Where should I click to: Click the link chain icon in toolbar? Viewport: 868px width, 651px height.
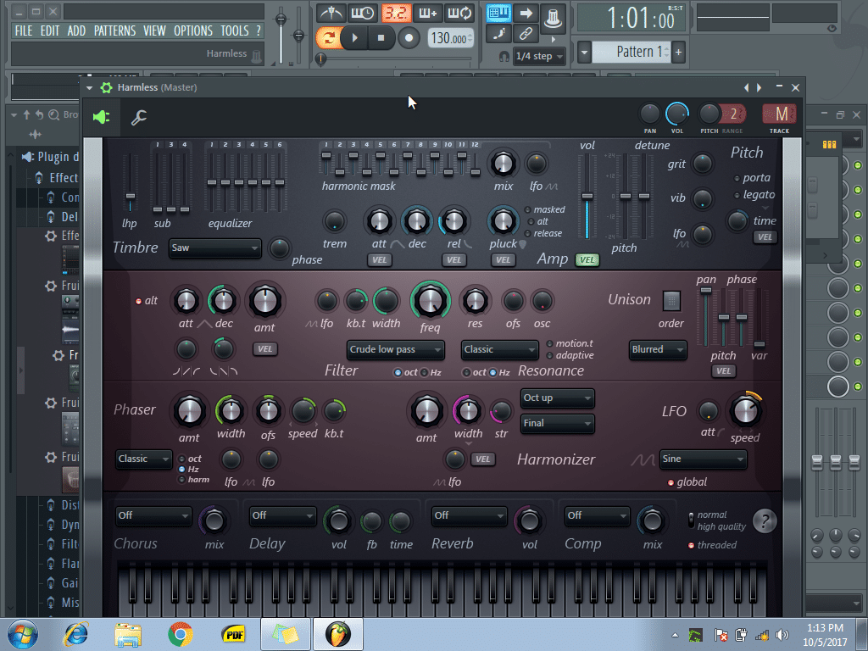point(526,34)
